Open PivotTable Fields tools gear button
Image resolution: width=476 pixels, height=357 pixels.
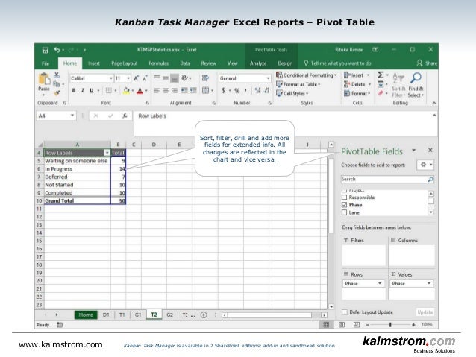425,165
